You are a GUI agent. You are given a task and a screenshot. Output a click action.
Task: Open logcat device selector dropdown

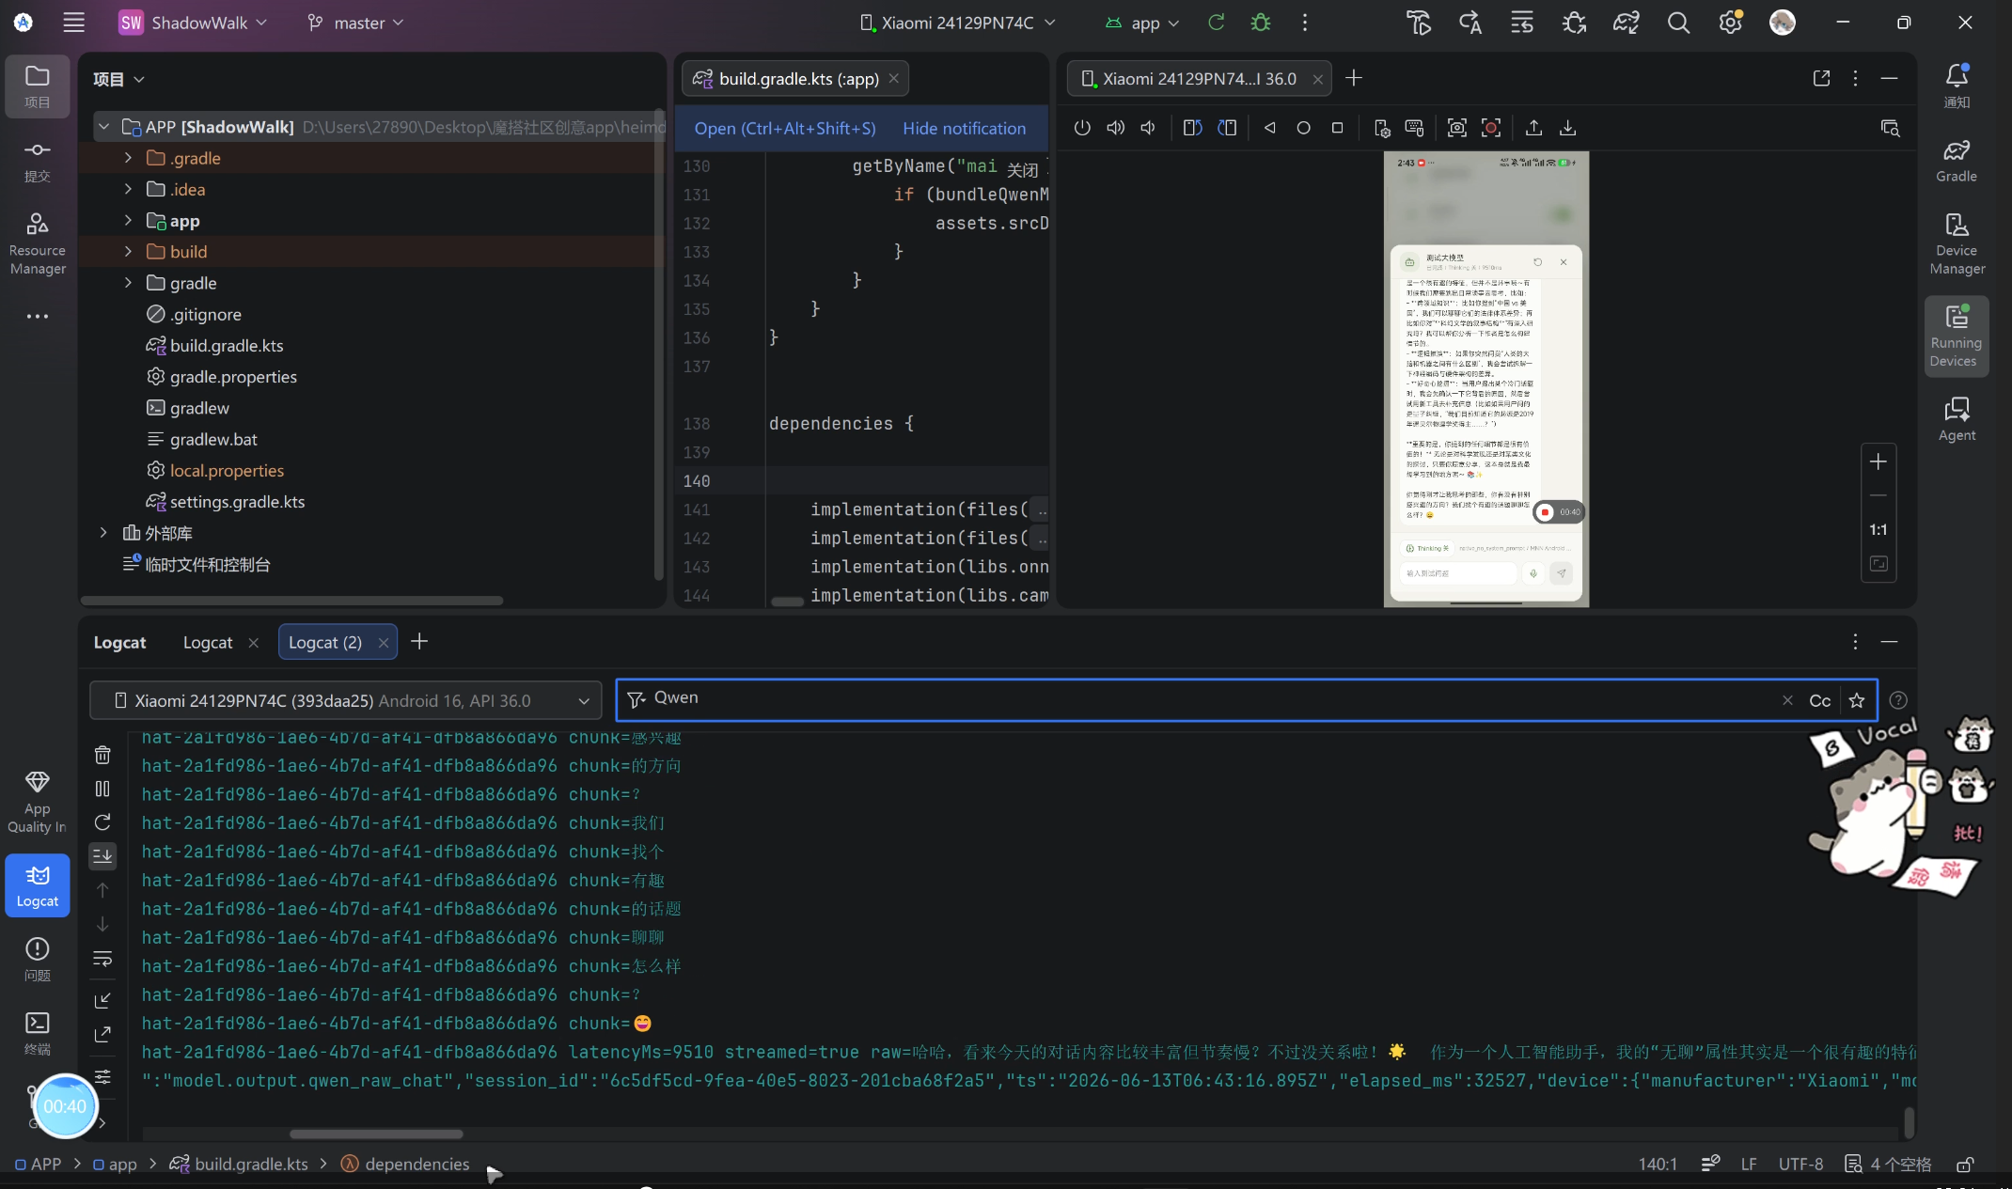pyautogui.click(x=345, y=700)
